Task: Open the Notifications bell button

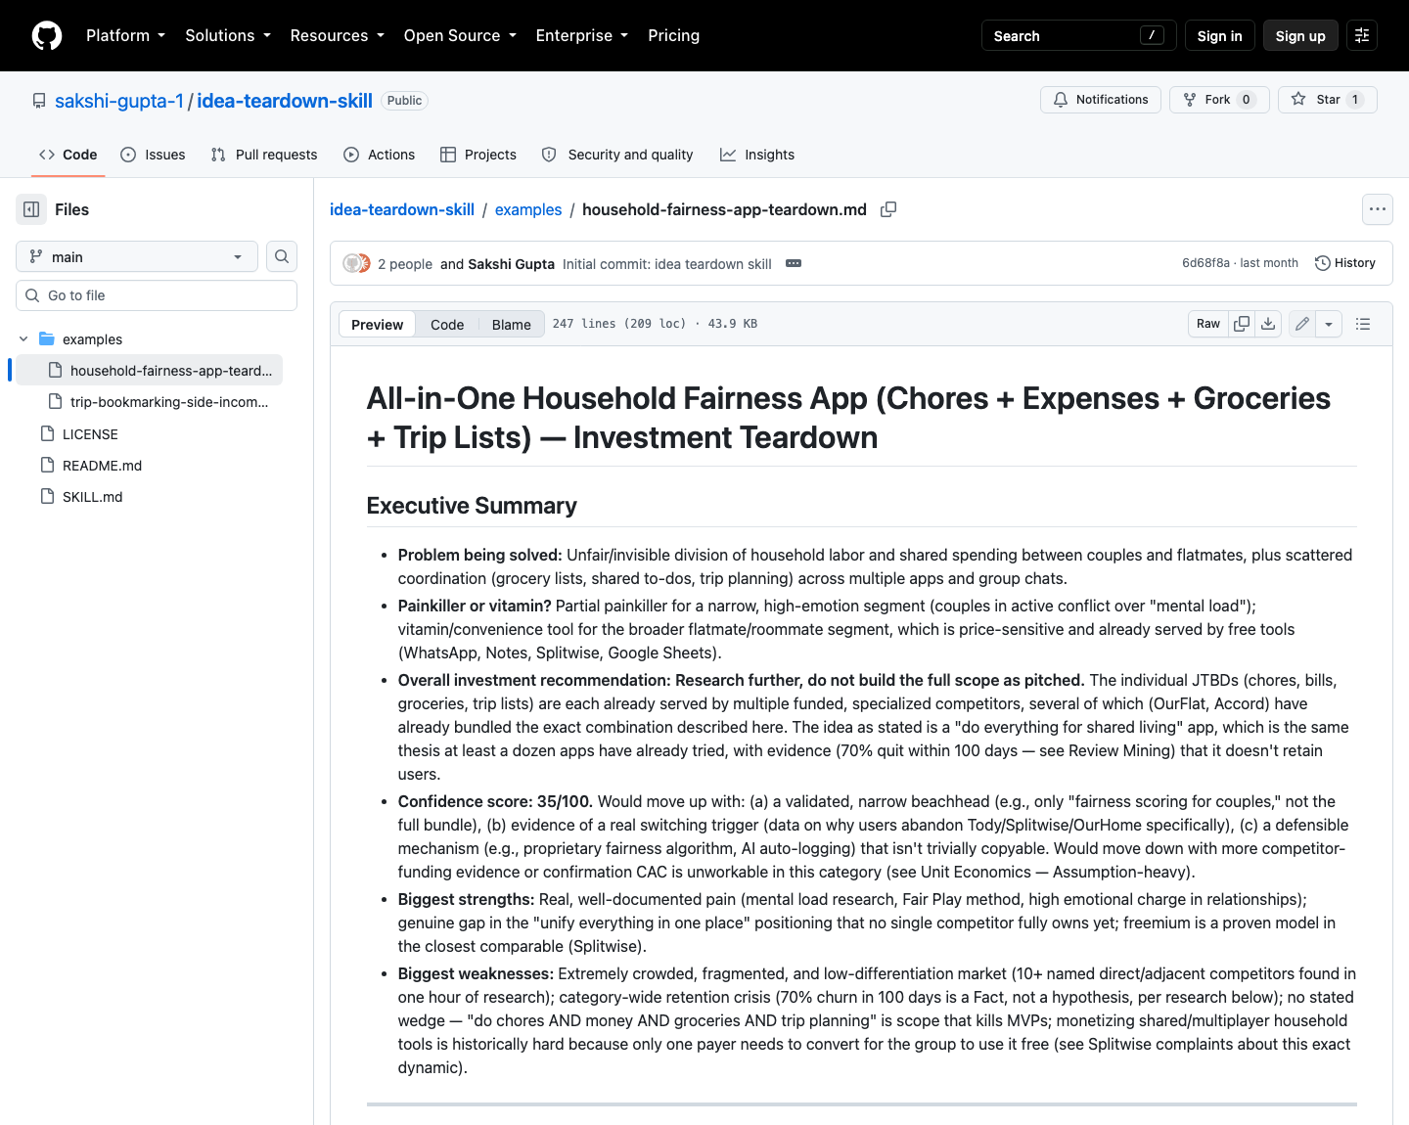Action: (x=1101, y=100)
